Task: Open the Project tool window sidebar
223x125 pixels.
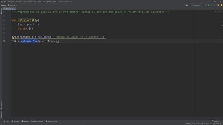Action: pos(1,11)
